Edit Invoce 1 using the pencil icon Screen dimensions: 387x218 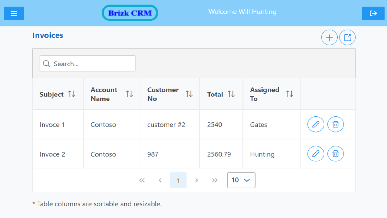(316, 124)
